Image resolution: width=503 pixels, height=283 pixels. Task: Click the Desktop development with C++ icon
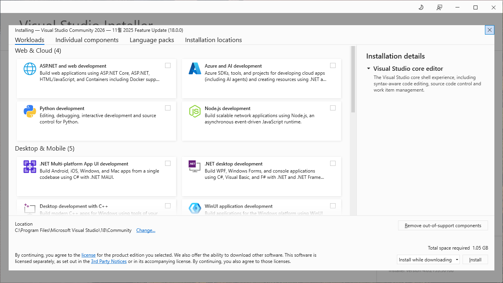tap(30, 209)
